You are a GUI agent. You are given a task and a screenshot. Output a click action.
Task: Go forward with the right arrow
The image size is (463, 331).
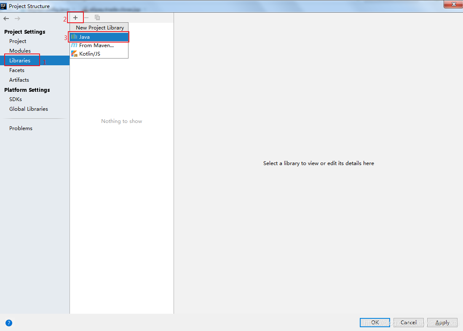(17, 19)
